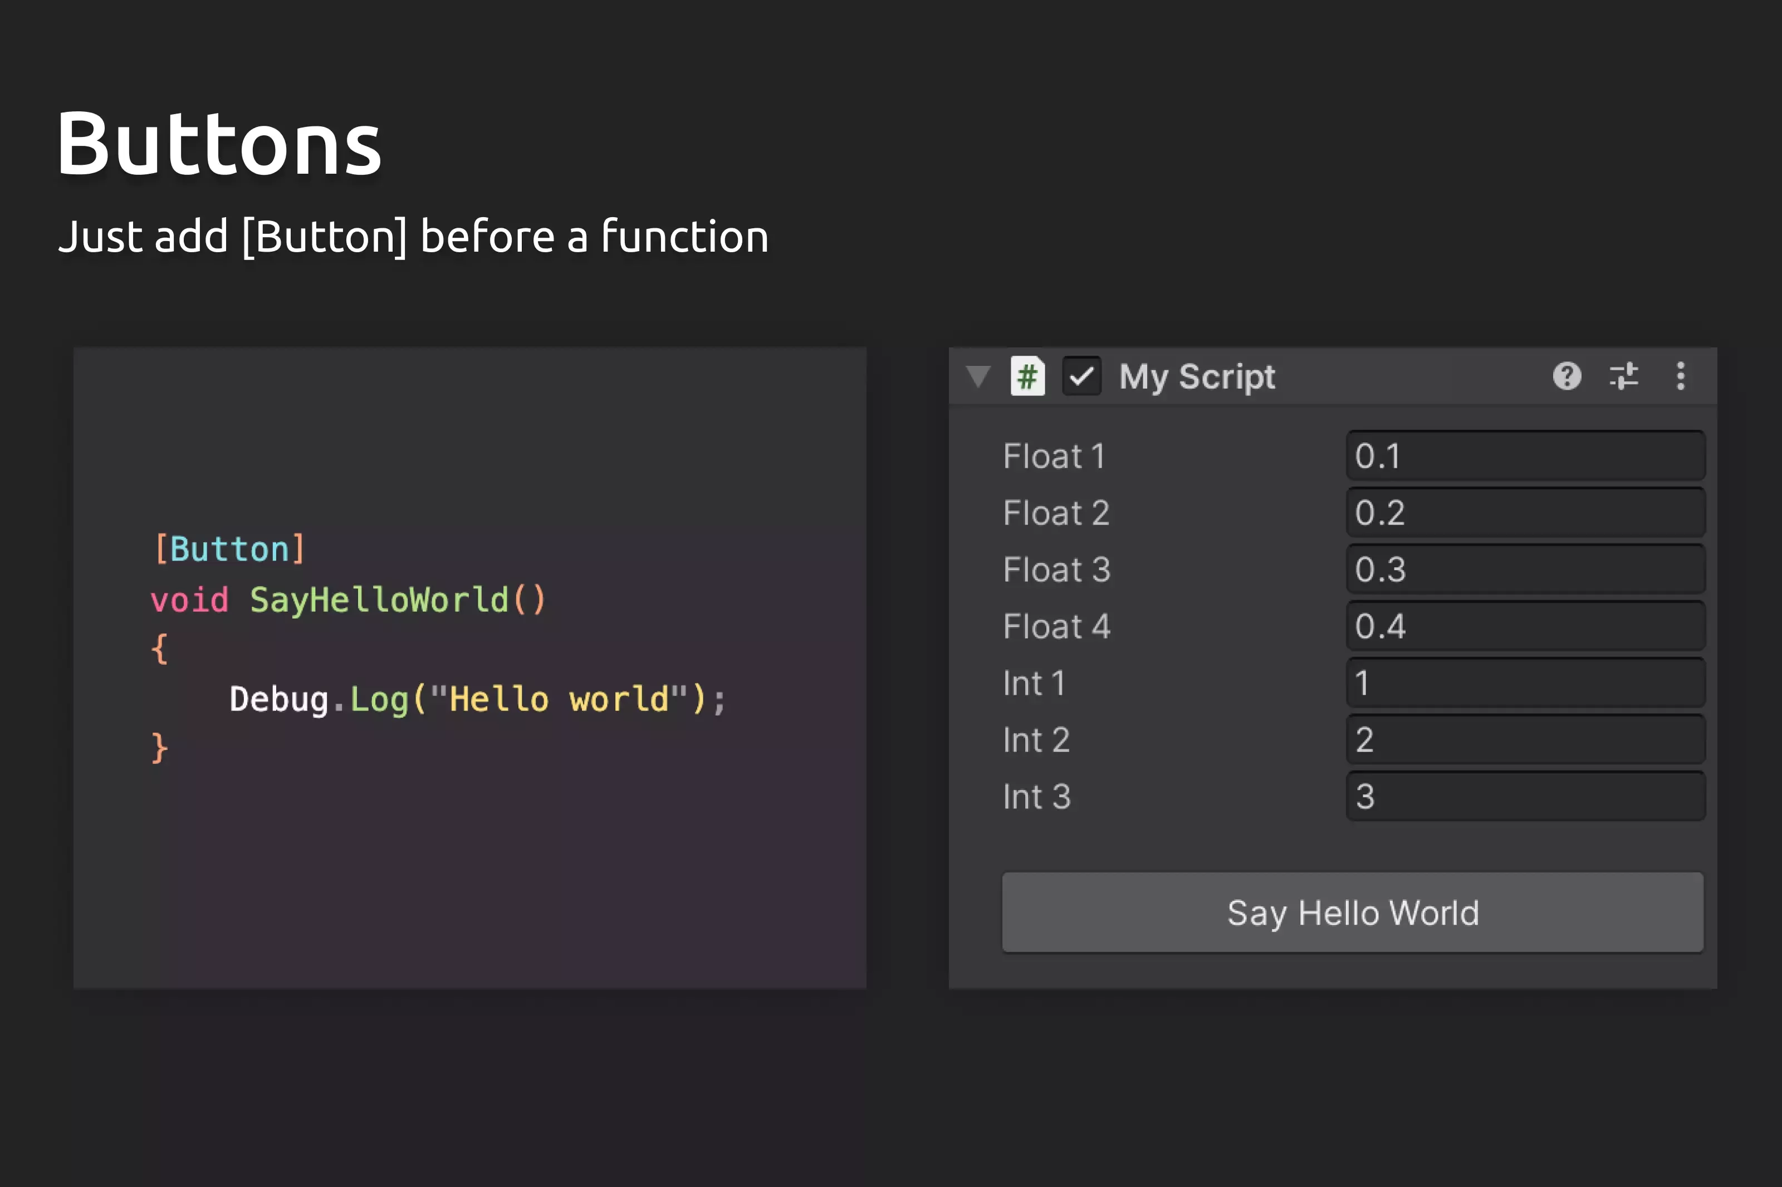Click the Int 3 value field
This screenshot has height=1187, width=1782.
[1525, 796]
